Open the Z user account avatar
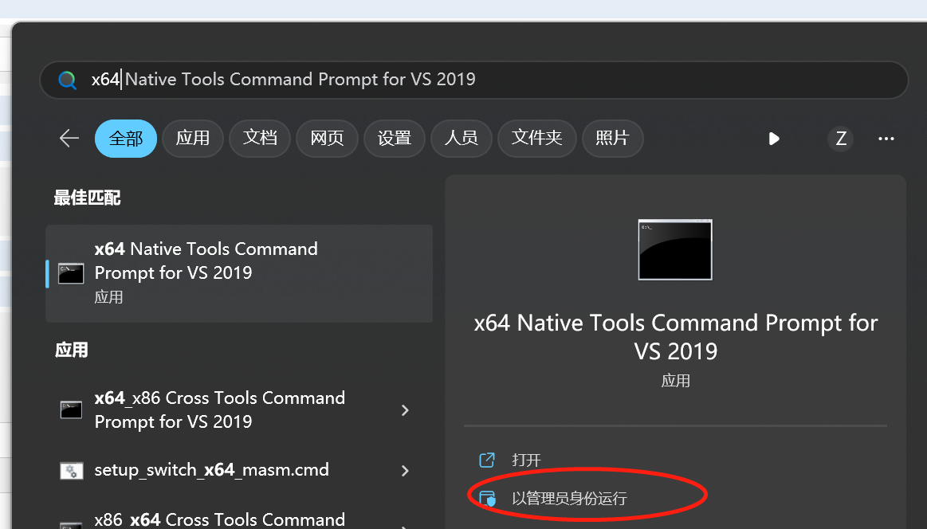This screenshot has height=529, width=927. [x=841, y=139]
